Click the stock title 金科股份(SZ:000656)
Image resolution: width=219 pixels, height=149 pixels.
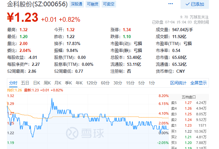(x=37, y=4)
